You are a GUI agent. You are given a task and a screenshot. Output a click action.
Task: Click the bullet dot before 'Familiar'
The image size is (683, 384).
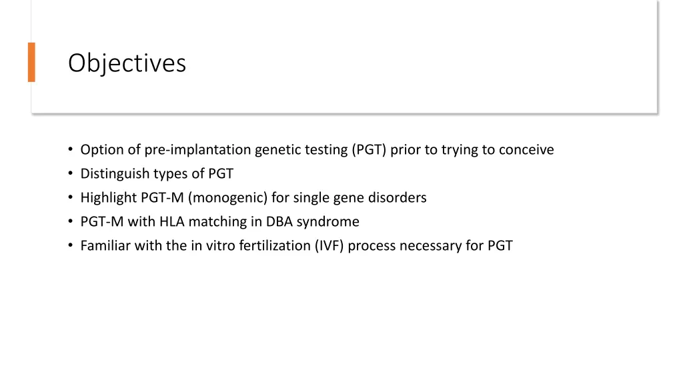click(71, 245)
